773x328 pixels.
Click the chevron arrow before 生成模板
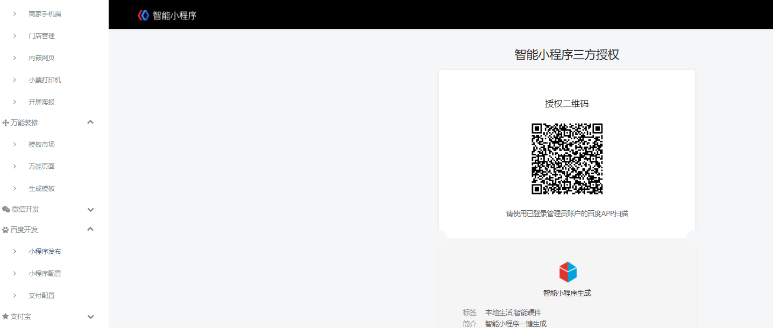tap(15, 188)
